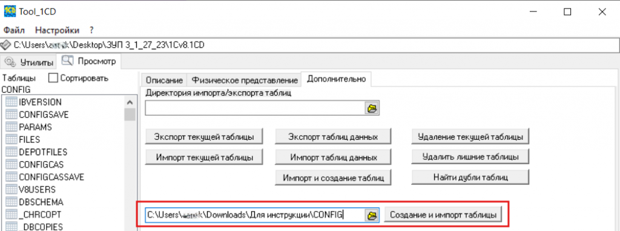Click Удаление текущей таблицы button
620x231 pixels.
tap(470, 137)
